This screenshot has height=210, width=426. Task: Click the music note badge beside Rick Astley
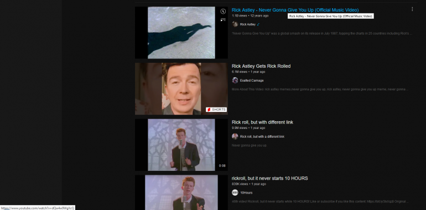coord(258,24)
